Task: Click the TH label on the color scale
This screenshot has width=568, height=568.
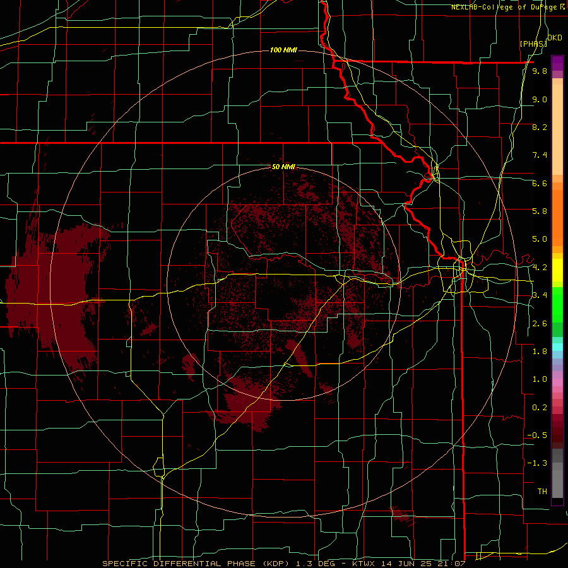Action: click(x=542, y=492)
